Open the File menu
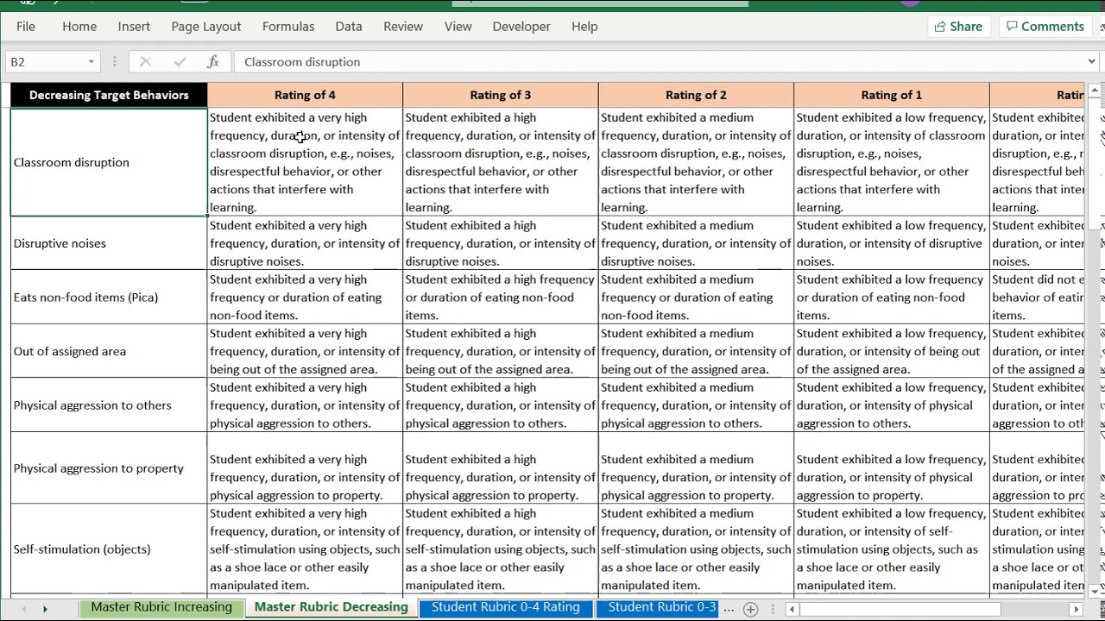Viewport: 1105px width, 621px height. pos(26,27)
